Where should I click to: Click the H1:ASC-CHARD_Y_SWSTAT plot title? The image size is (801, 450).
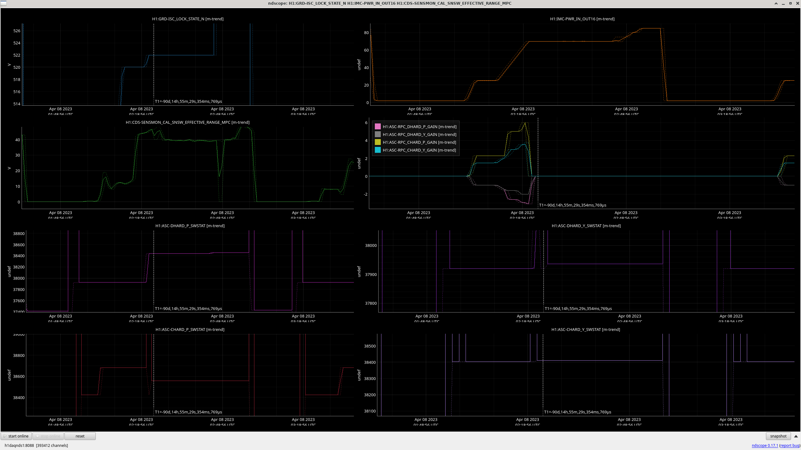585,329
